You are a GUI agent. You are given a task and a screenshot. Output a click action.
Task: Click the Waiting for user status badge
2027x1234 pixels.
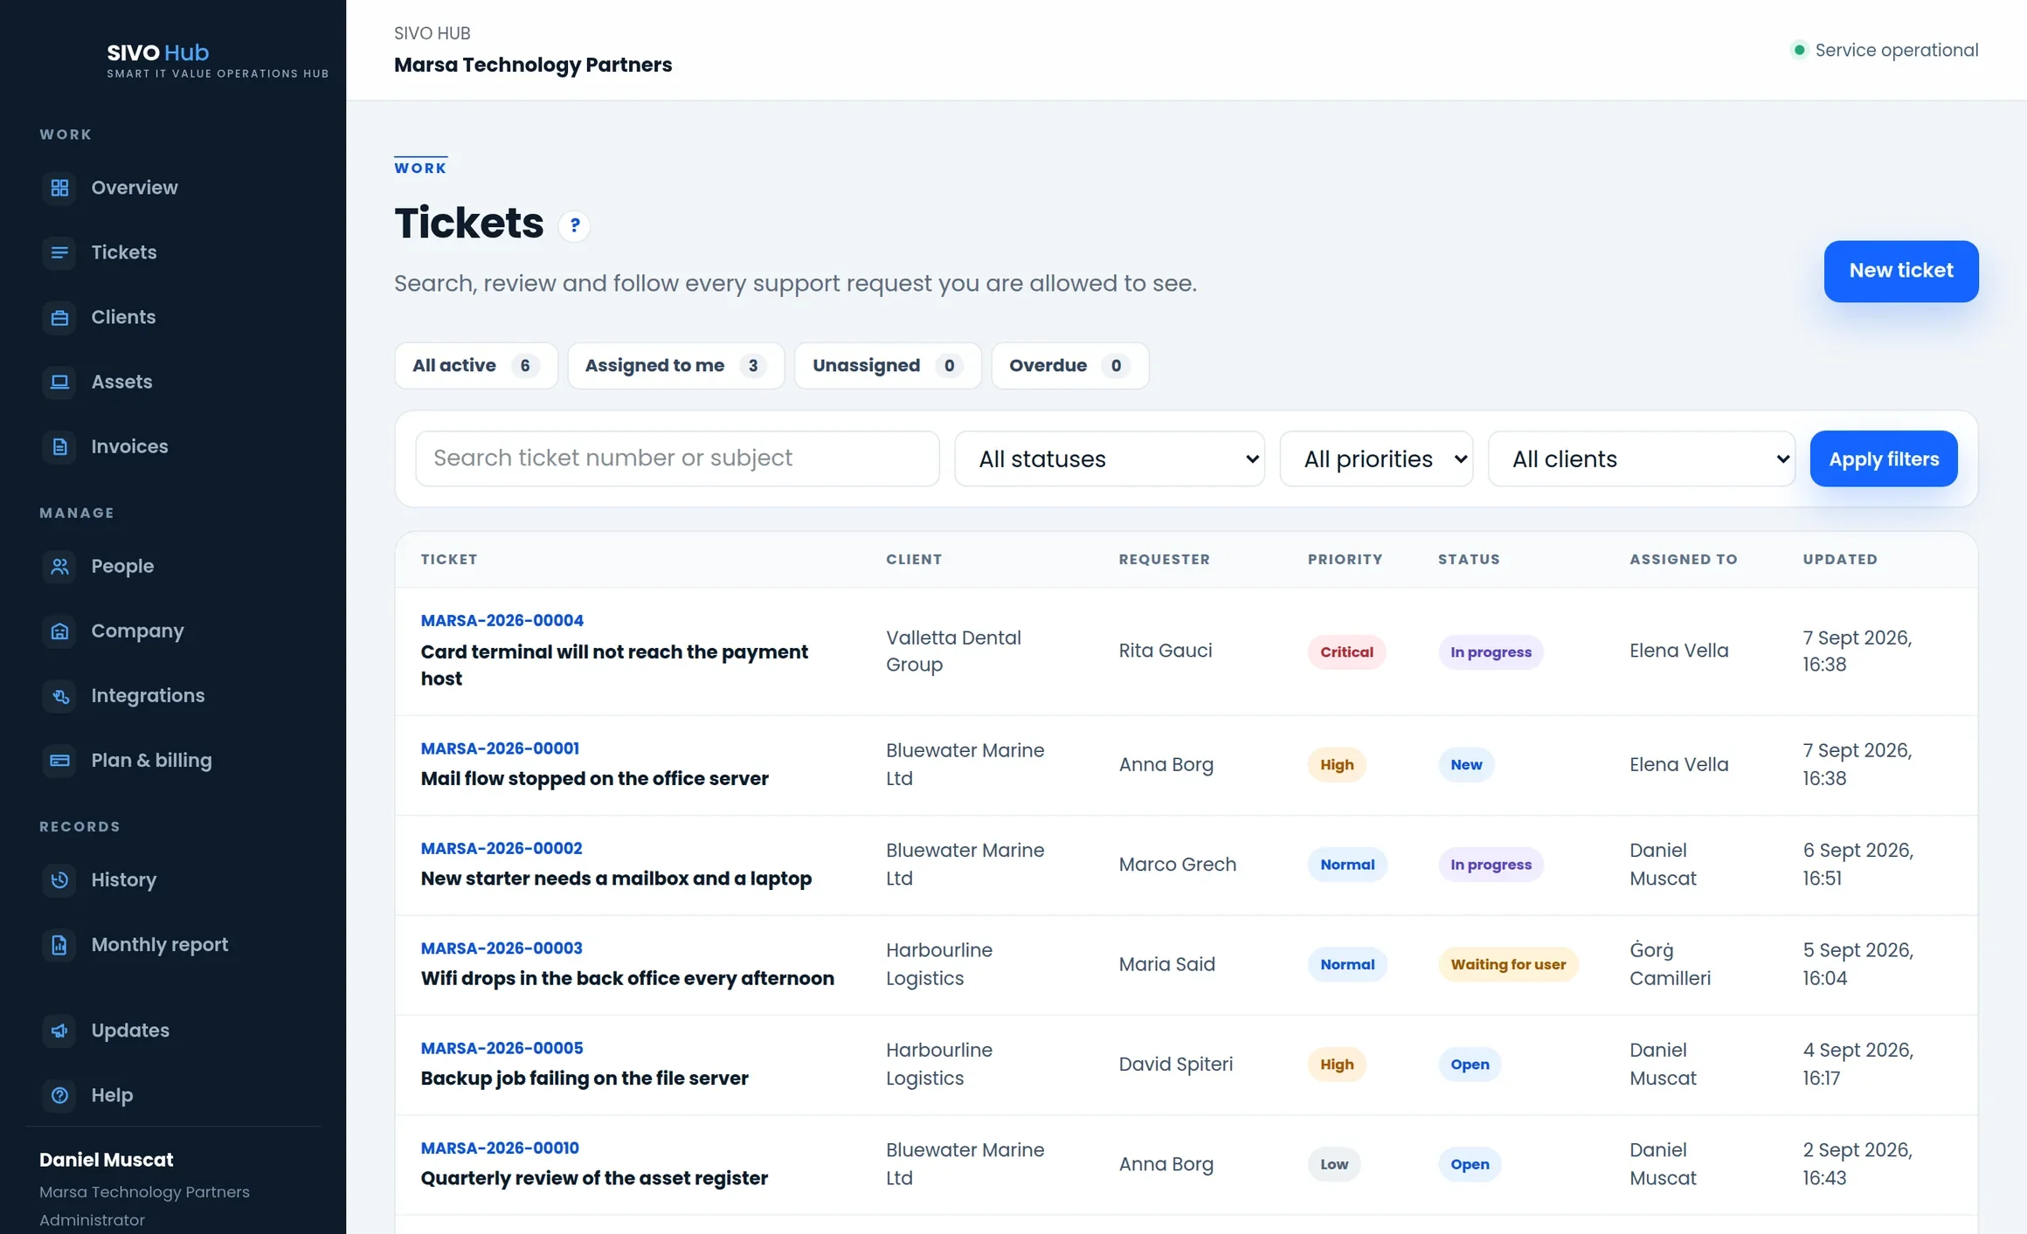click(1508, 964)
